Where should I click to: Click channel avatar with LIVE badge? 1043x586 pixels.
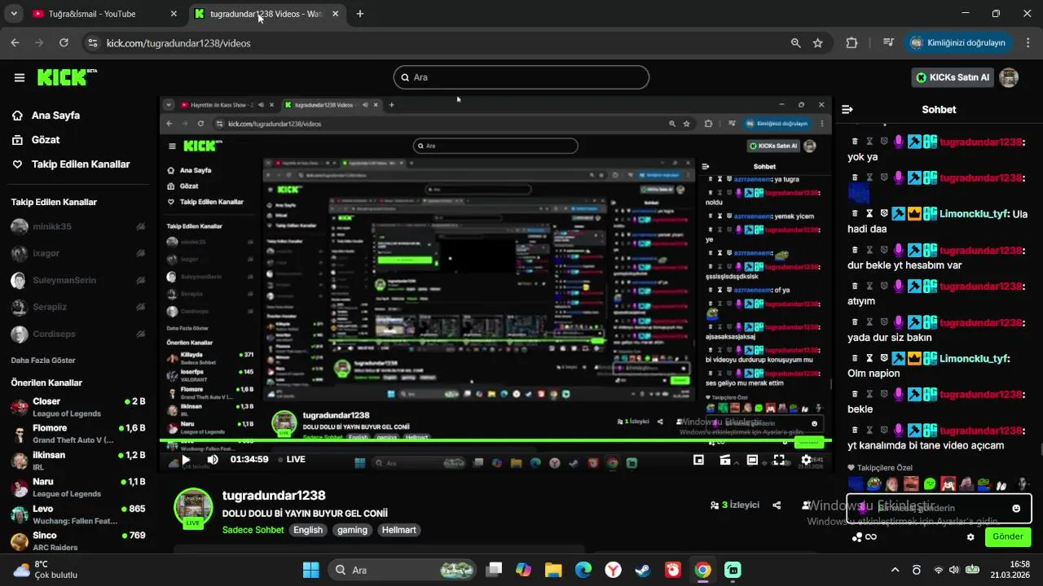193,507
